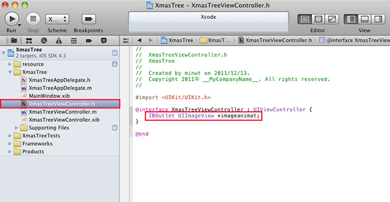Expand the Supporting Files folder

[x=16, y=127]
